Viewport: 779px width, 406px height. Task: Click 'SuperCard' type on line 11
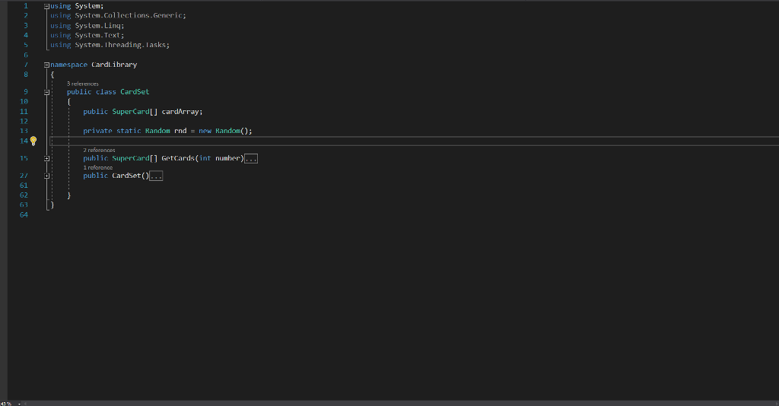pos(131,112)
